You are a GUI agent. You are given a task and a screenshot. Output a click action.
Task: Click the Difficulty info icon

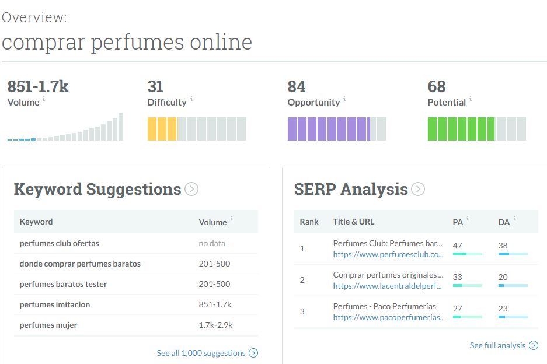click(191, 99)
